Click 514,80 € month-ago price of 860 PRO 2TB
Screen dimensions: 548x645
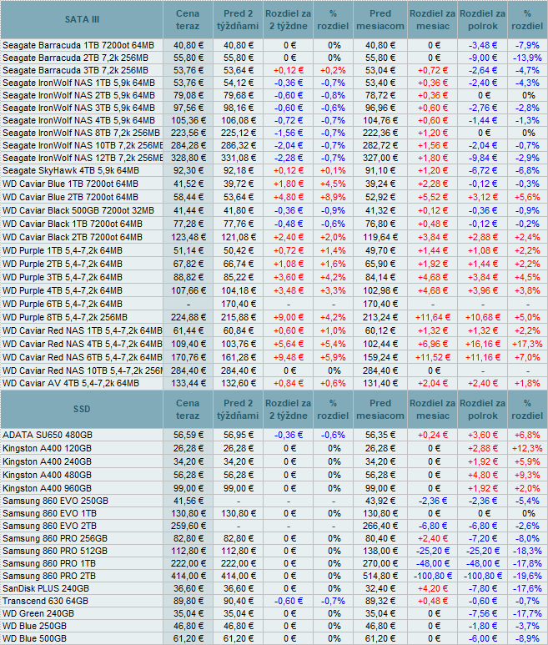tap(380, 576)
